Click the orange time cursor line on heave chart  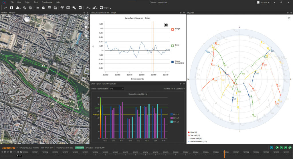153,46
